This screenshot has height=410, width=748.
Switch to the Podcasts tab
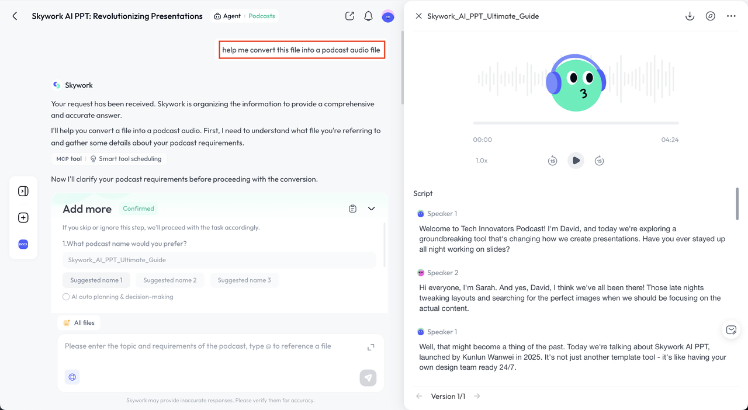tap(262, 16)
